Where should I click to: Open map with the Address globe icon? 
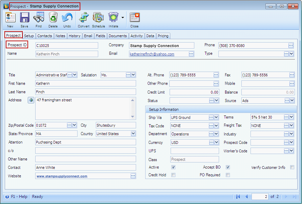tap(31, 100)
